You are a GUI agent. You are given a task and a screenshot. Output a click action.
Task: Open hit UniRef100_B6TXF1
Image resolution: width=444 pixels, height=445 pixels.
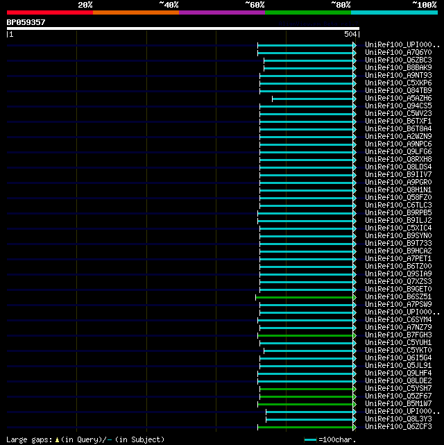tap(398, 121)
